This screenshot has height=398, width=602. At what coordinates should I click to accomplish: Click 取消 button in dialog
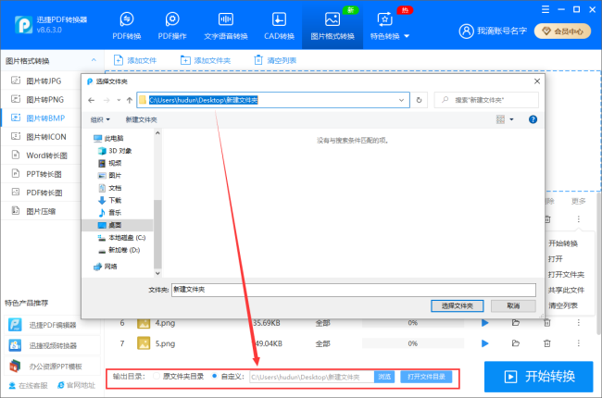point(513,305)
